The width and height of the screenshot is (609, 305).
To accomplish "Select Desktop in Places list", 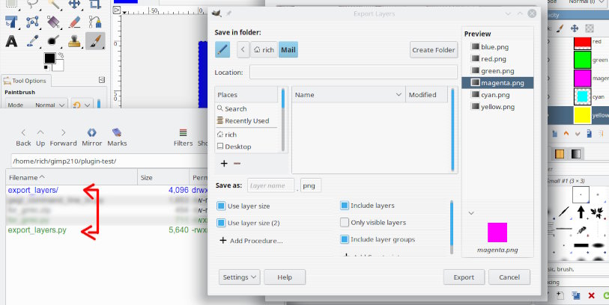I will coord(246,147).
